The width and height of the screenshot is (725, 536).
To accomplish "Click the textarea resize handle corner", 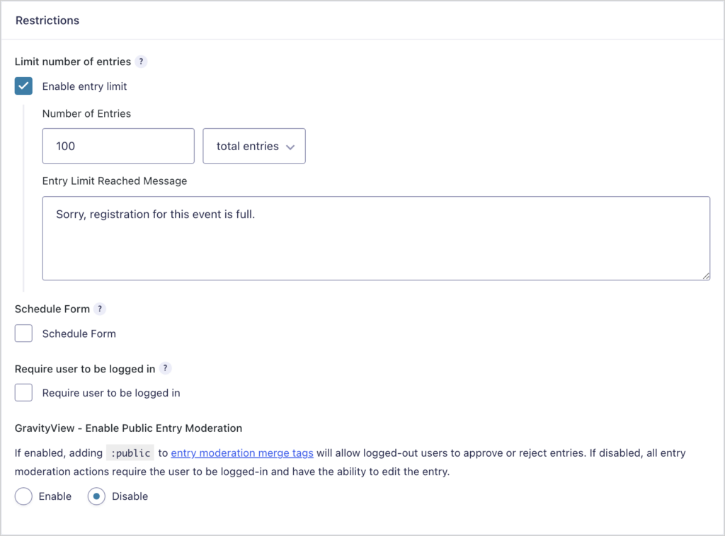I will [x=706, y=275].
